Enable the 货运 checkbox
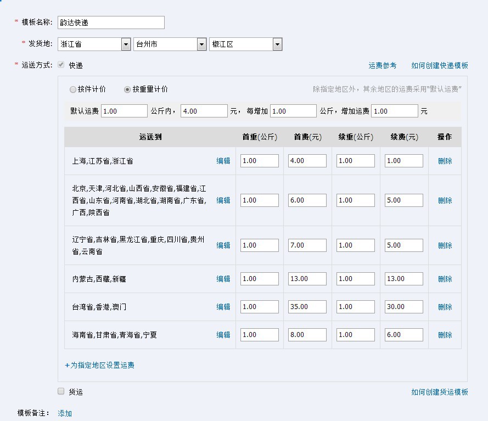Viewport: 488px width, 421px height. point(61,391)
